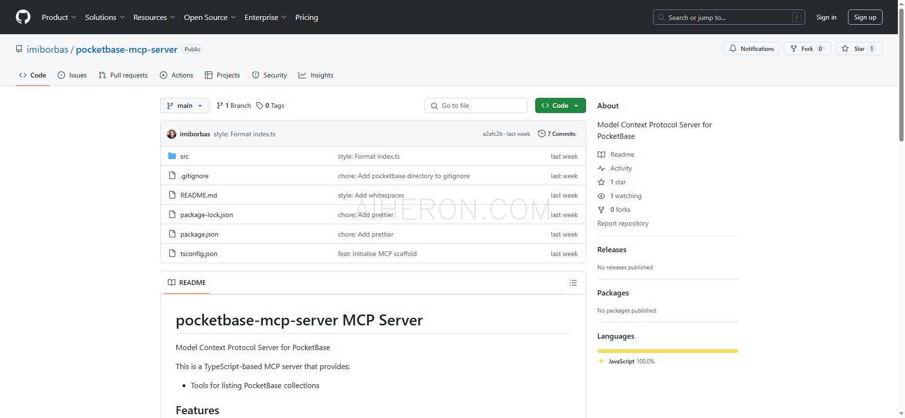
Task: Switch to the Issues tab
Action: point(72,75)
